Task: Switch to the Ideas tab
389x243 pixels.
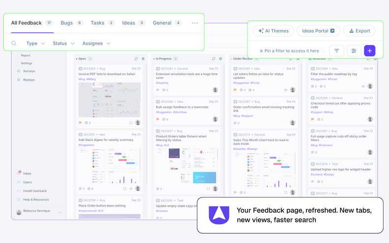Action: 134,23
